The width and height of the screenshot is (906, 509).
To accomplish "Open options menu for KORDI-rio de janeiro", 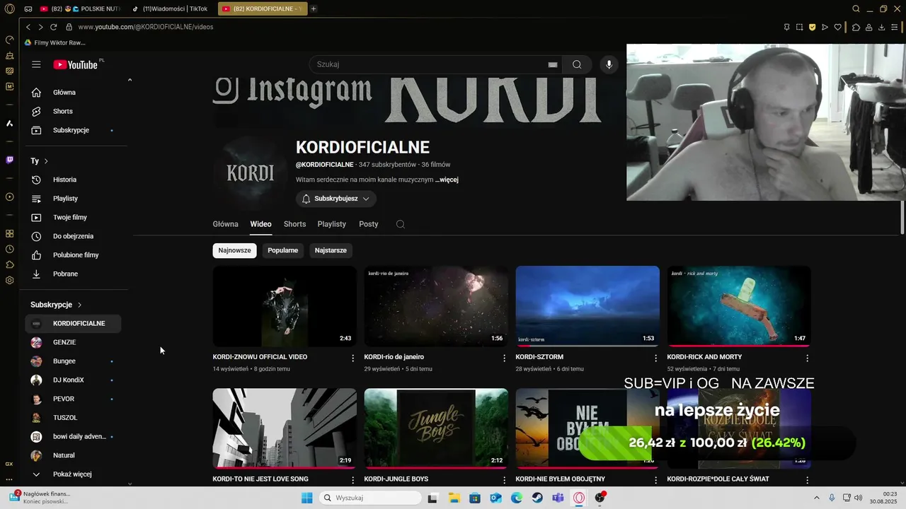I will click(x=505, y=358).
